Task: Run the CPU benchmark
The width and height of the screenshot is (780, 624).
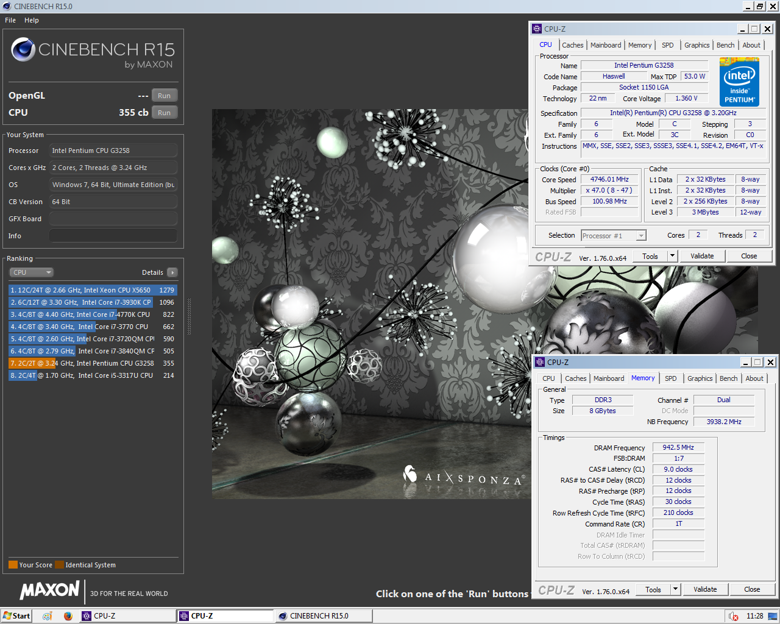Action: (165, 113)
